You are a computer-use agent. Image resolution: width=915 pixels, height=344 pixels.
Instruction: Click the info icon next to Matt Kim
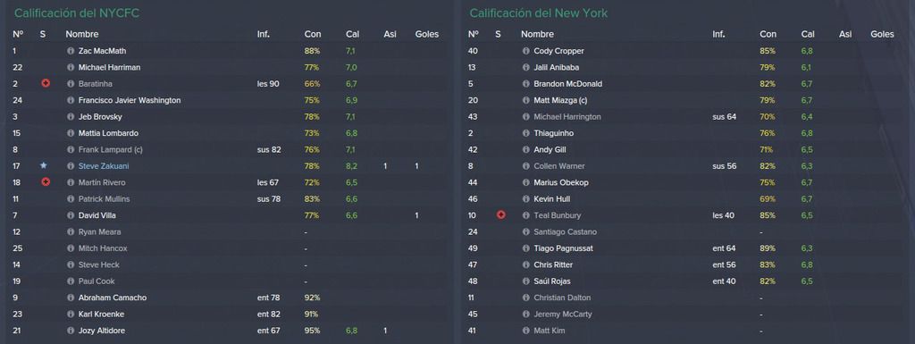525,331
